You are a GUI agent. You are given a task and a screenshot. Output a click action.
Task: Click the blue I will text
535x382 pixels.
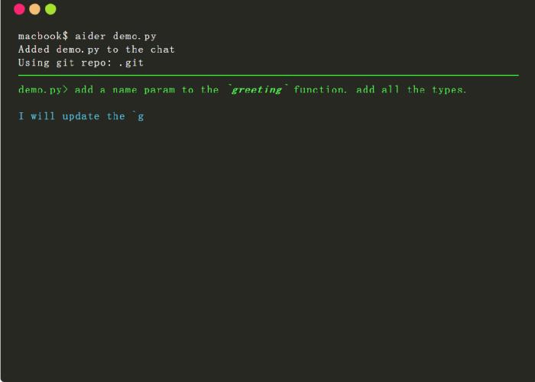coord(37,116)
